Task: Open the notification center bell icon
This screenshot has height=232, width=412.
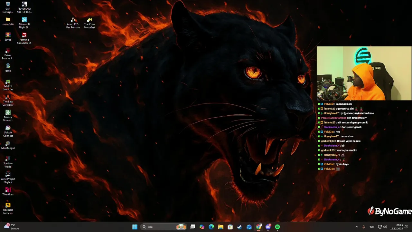Action: click(x=407, y=227)
